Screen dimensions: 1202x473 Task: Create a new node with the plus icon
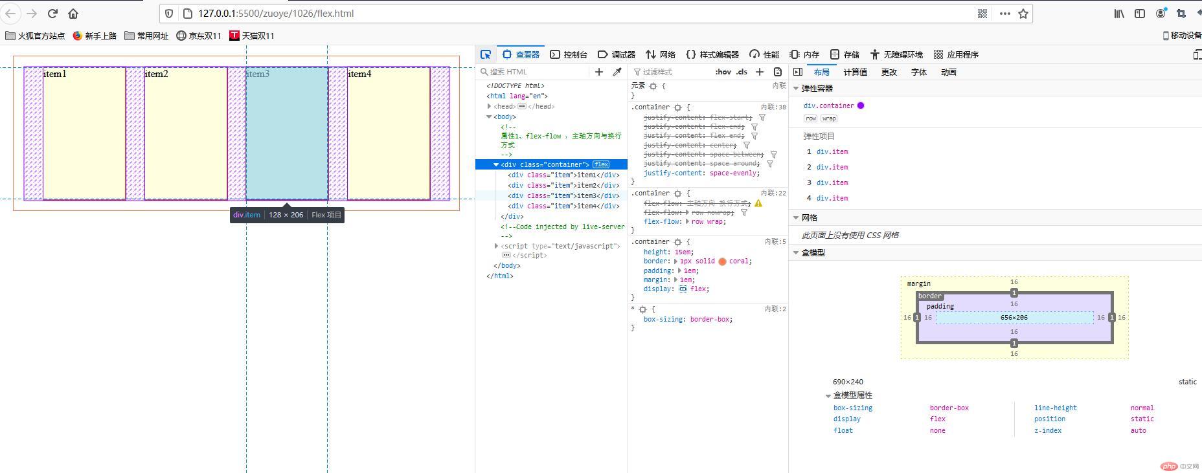click(599, 72)
